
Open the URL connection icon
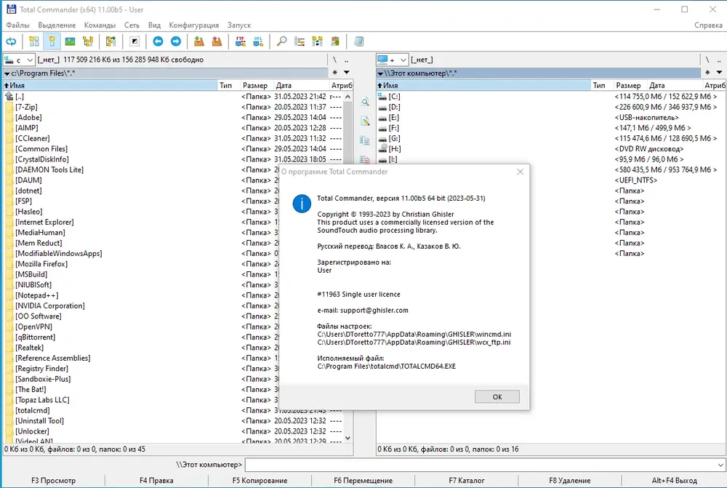pyautogui.click(x=258, y=41)
